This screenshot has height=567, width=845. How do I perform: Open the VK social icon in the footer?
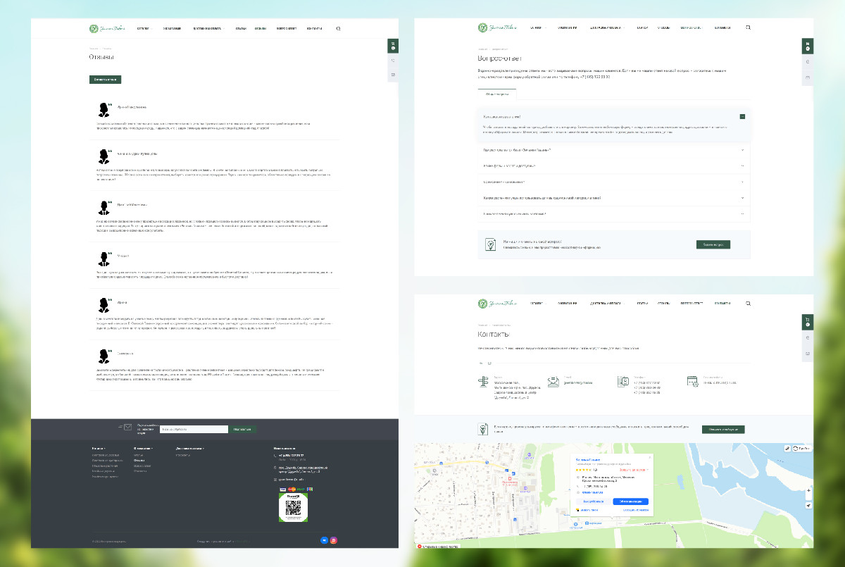(324, 540)
